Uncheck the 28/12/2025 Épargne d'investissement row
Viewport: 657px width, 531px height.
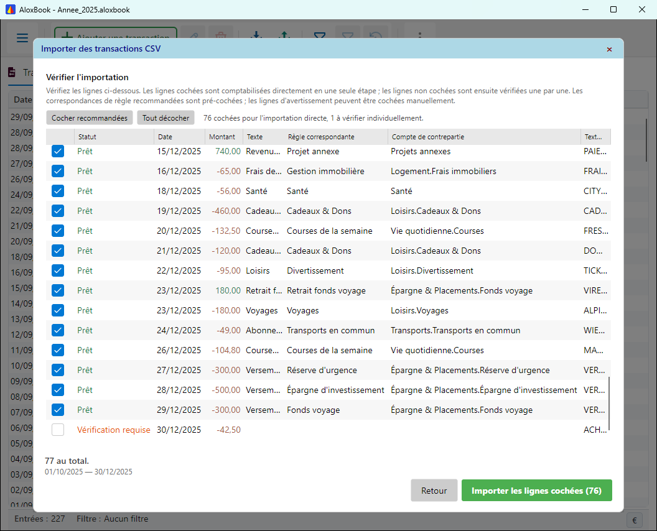(x=58, y=390)
